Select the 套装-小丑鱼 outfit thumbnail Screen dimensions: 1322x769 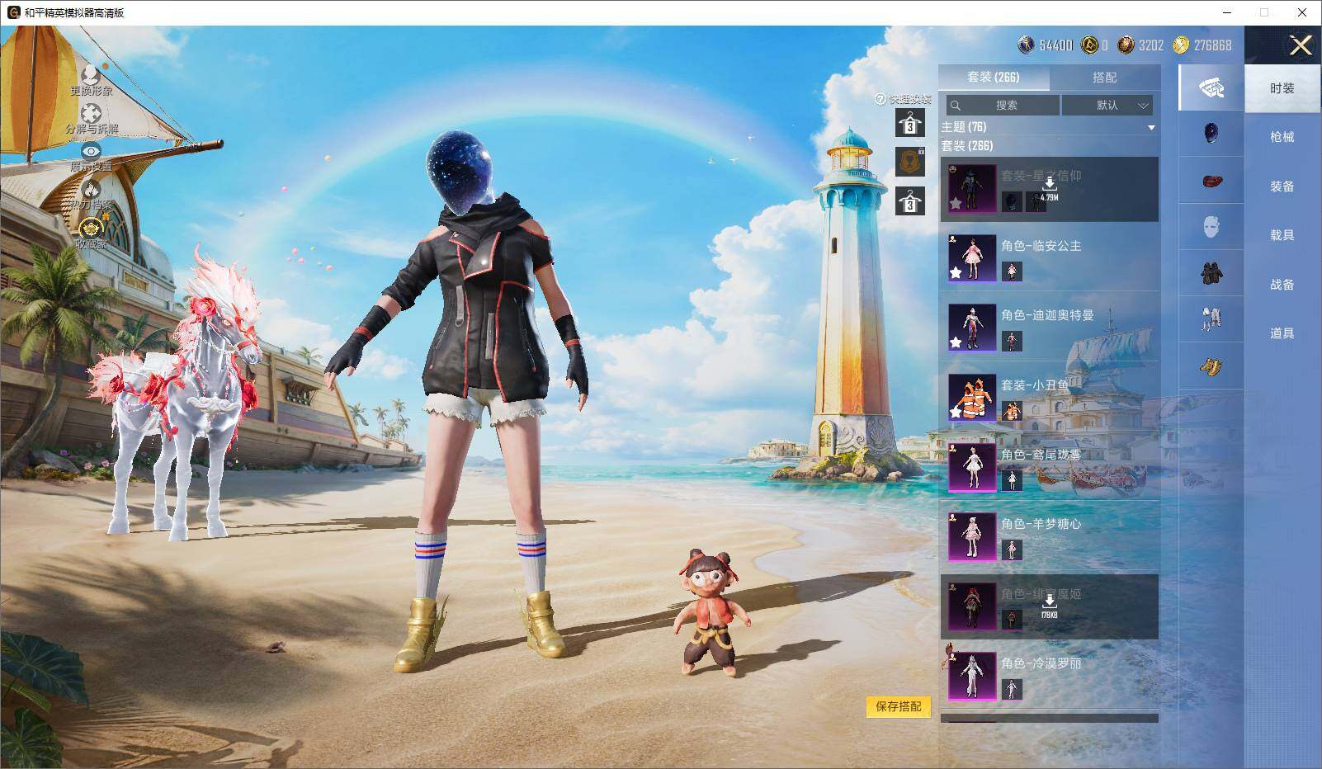(x=972, y=397)
